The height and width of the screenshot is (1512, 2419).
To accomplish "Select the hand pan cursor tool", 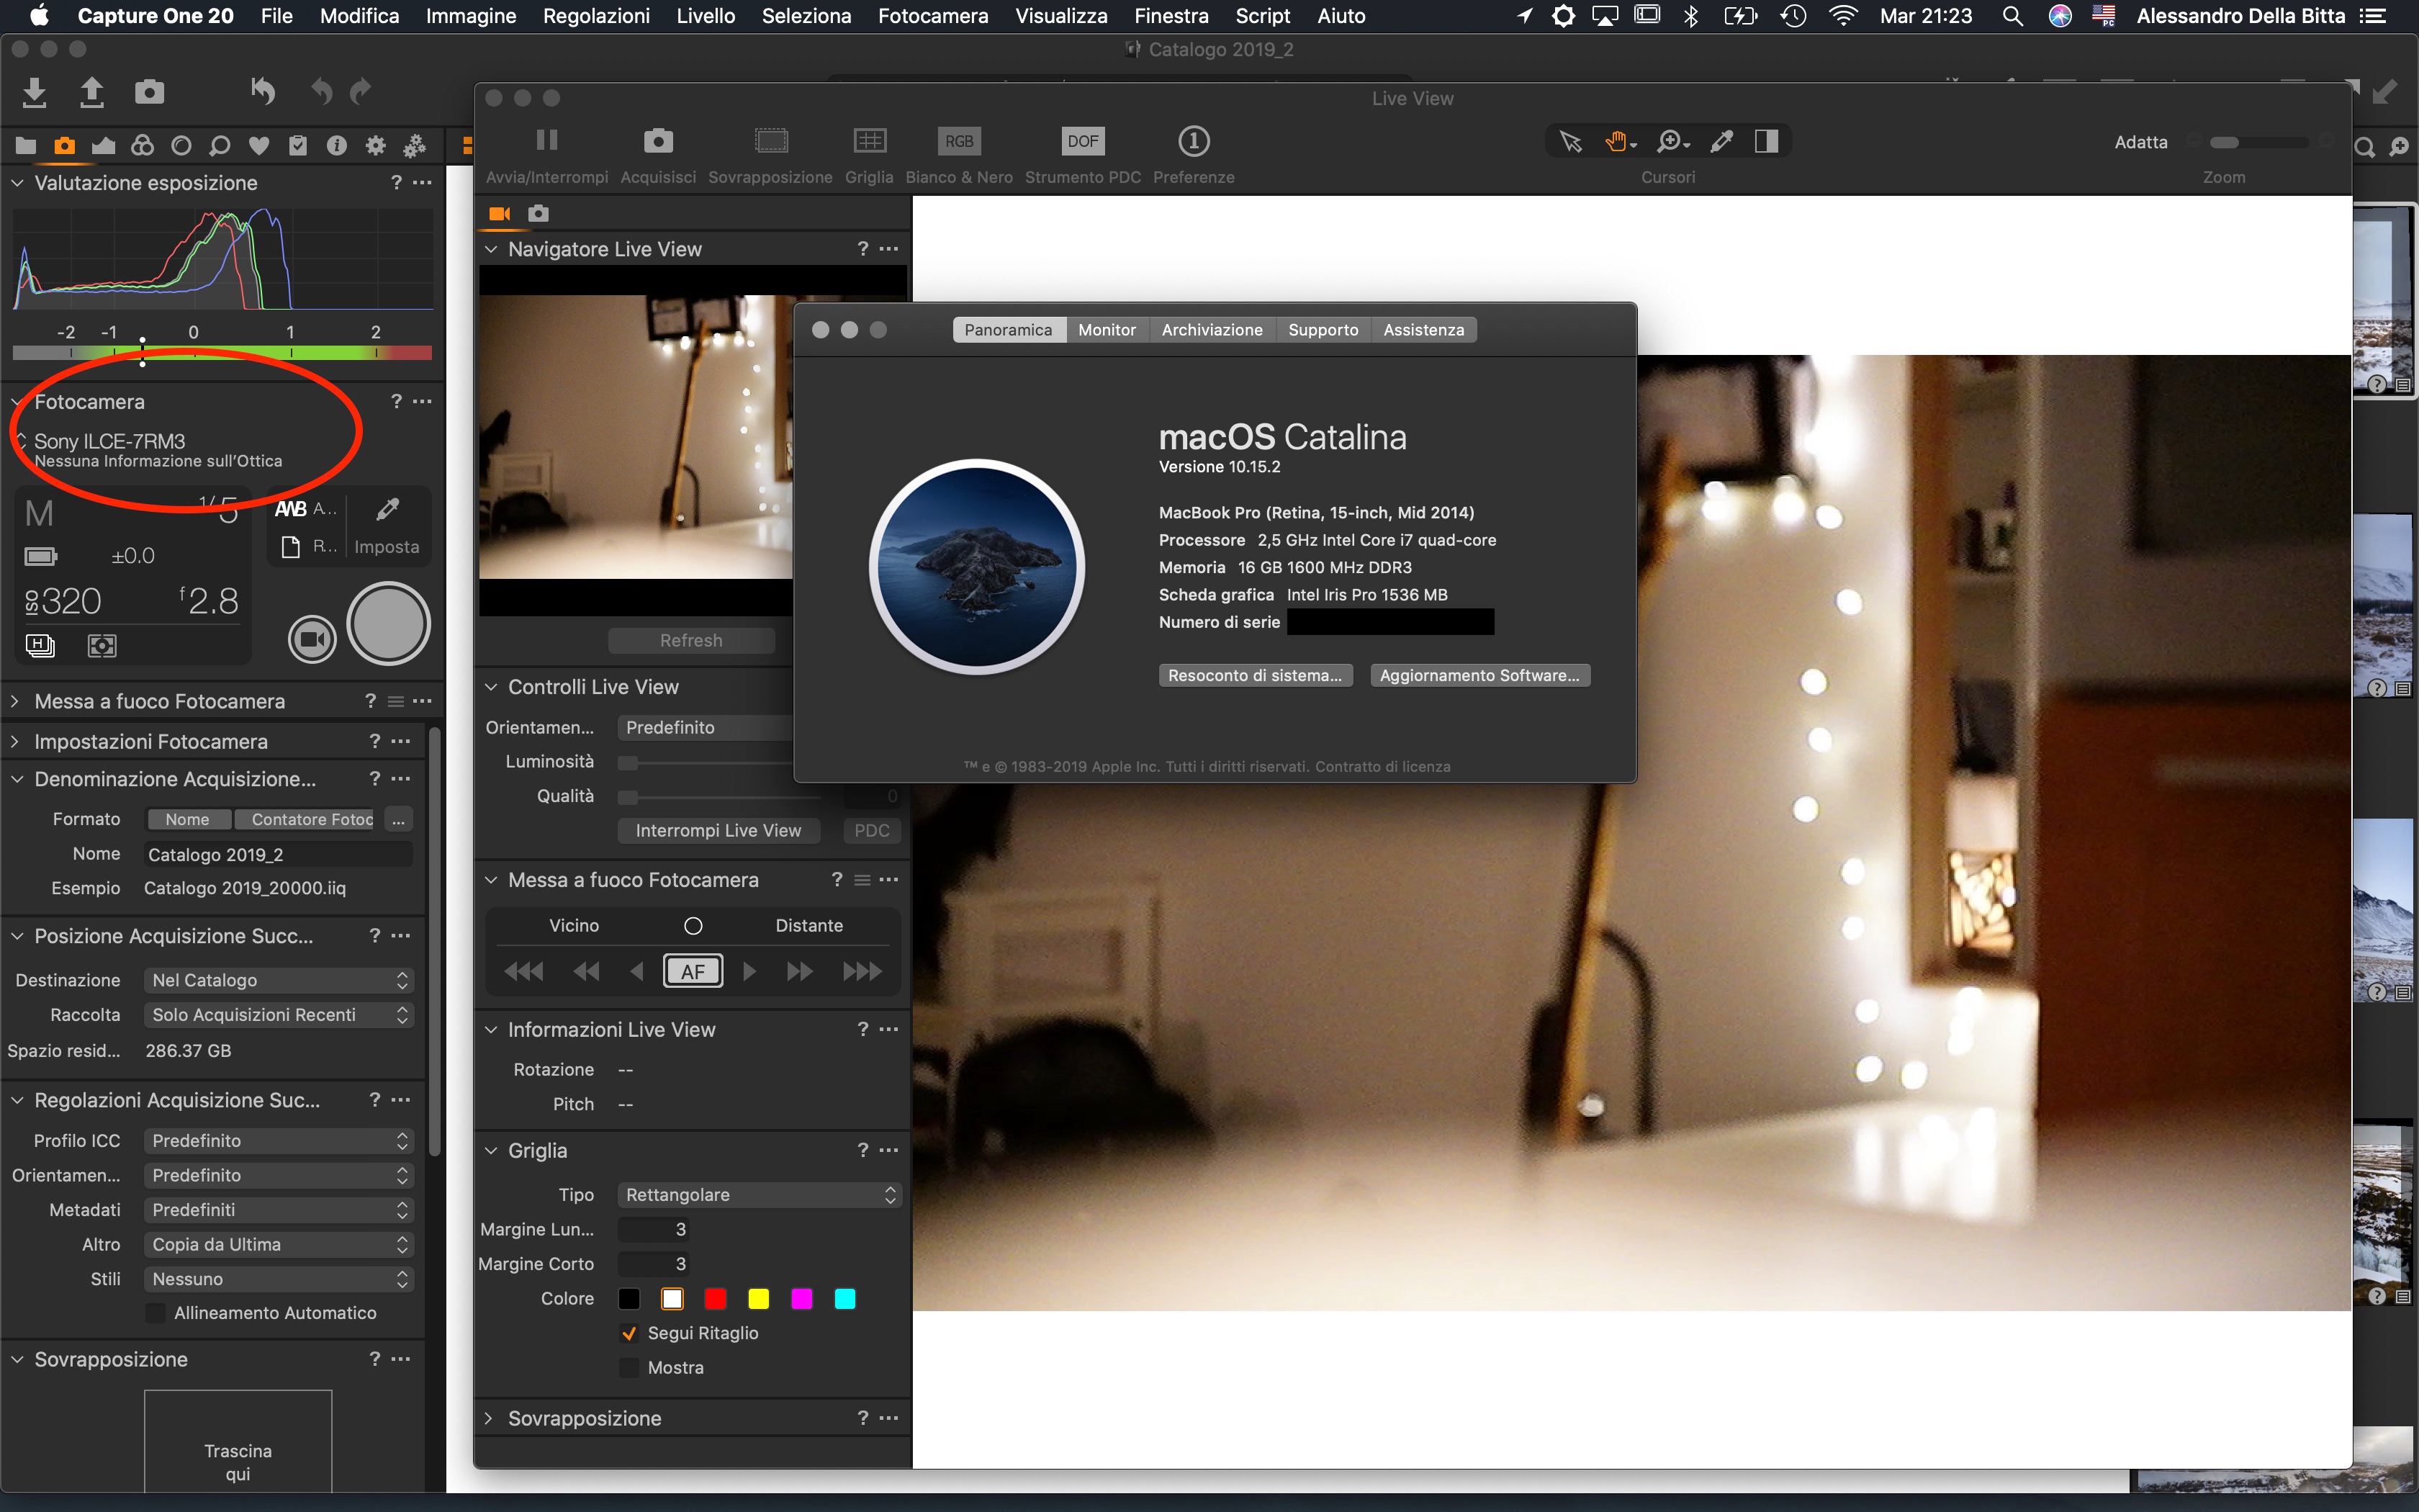I will 1616,142.
